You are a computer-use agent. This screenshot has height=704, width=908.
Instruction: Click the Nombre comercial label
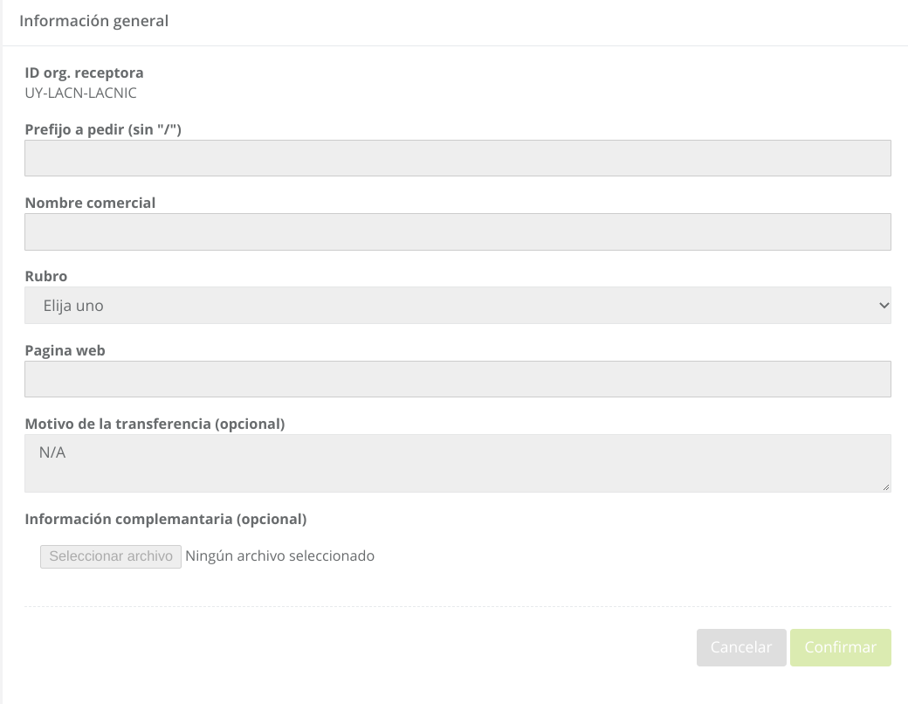click(x=90, y=203)
